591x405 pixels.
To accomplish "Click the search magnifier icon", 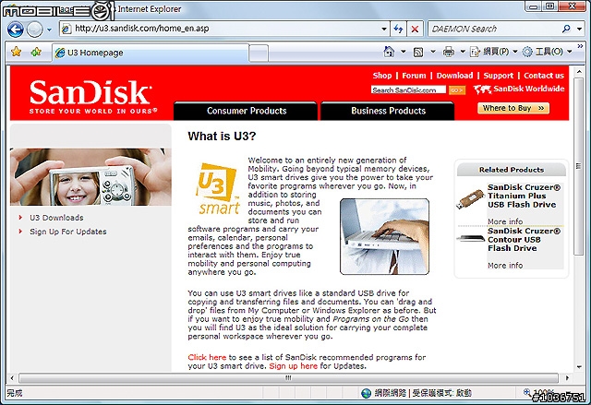I will click(566, 29).
